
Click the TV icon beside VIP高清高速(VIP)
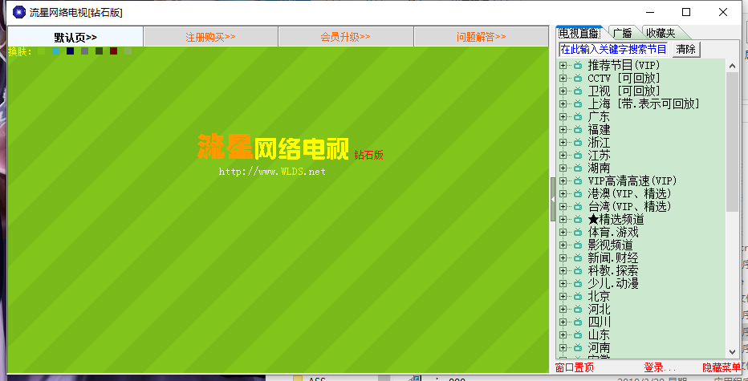(578, 180)
